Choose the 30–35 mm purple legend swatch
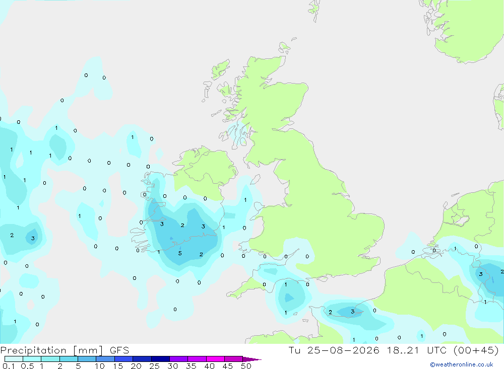 (179, 359)
